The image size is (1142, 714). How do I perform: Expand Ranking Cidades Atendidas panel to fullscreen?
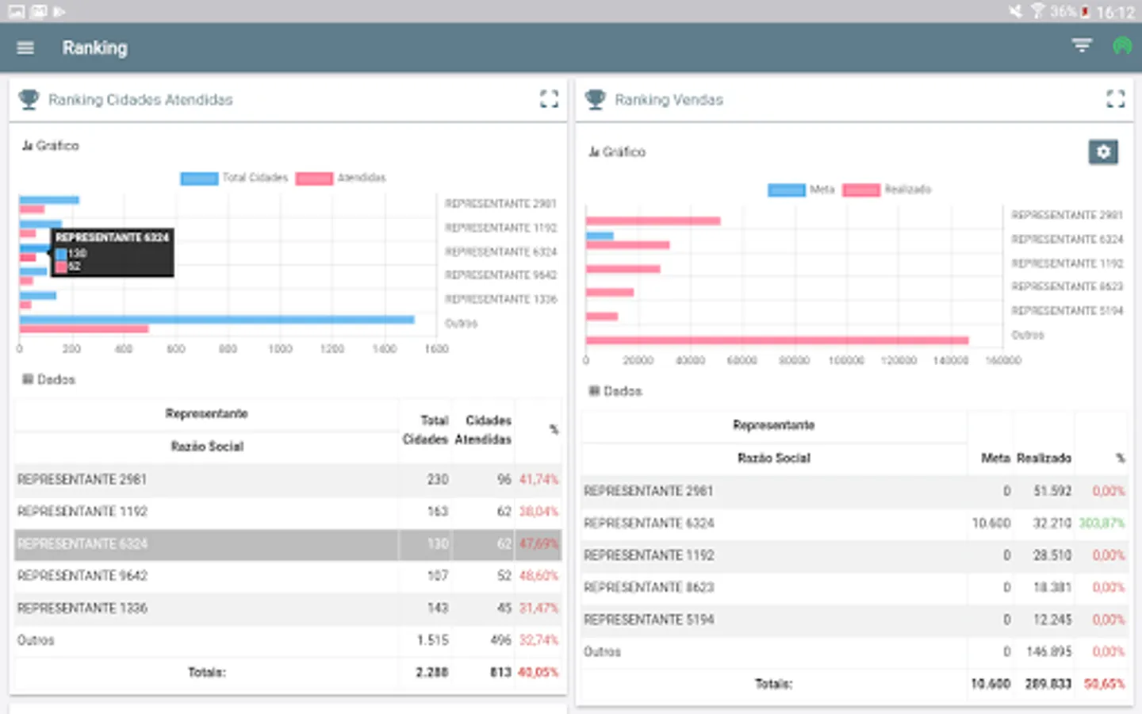[549, 99]
